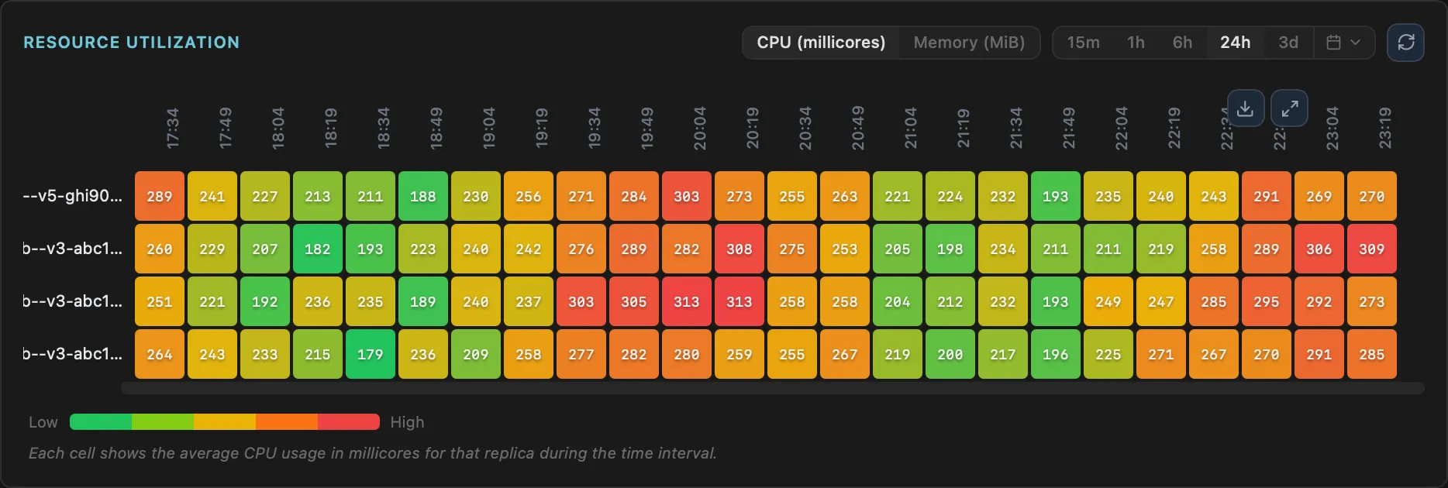Select the 17:34 column header
The width and height of the screenshot is (1448, 488).
tap(173, 128)
